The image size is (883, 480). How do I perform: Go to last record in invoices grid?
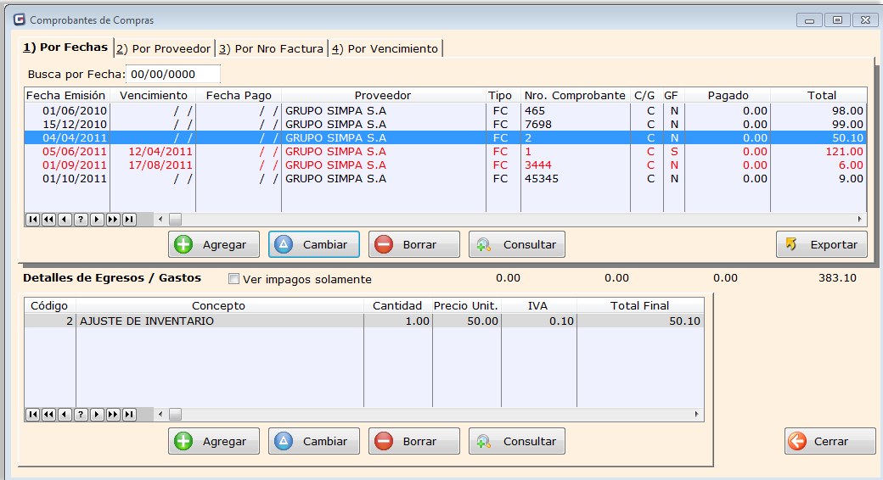pyautogui.click(x=129, y=220)
